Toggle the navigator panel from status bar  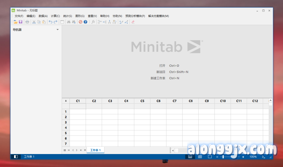pyautogui.click(x=16, y=157)
